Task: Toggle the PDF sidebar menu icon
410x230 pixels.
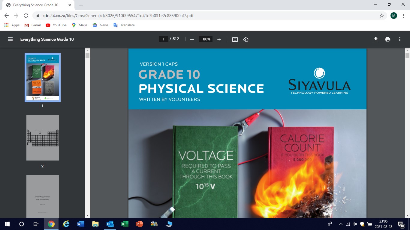Action: pos(10,39)
